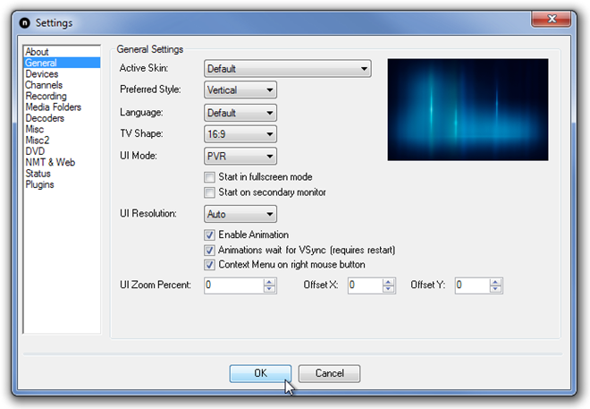Uncheck Context Menu on right mouse button
The image size is (590, 409).
(x=209, y=265)
